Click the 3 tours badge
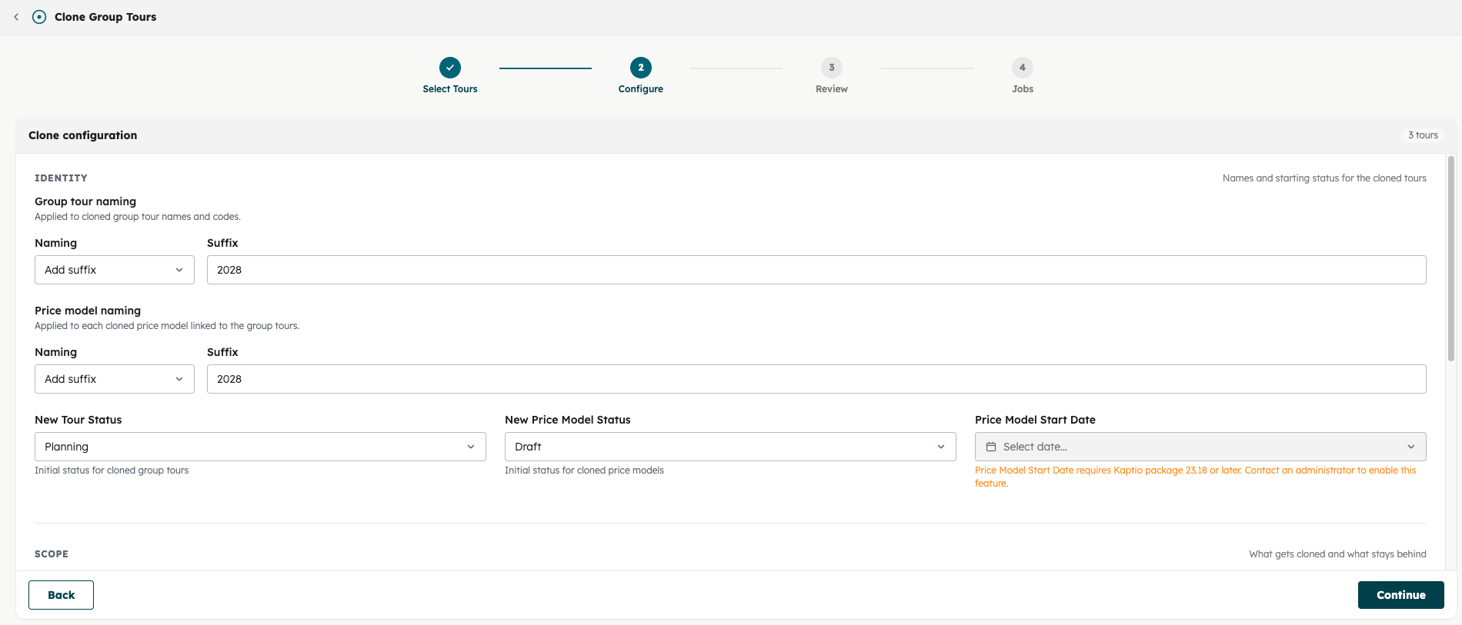The image size is (1462, 625). [1423, 135]
